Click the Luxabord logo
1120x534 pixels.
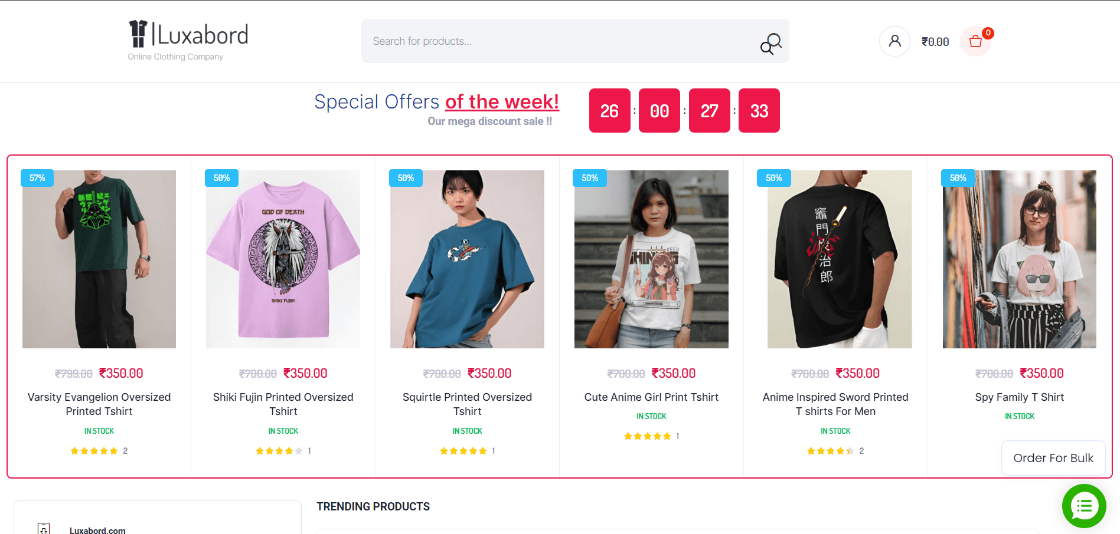[188, 35]
